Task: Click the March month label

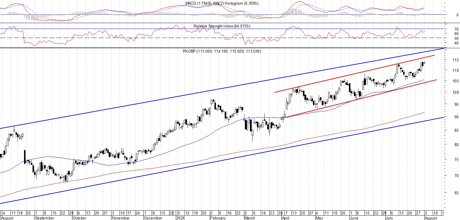Action: (250, 218)
